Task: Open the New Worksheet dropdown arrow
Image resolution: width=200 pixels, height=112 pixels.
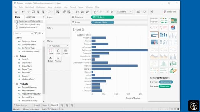Action: [61, 12]
